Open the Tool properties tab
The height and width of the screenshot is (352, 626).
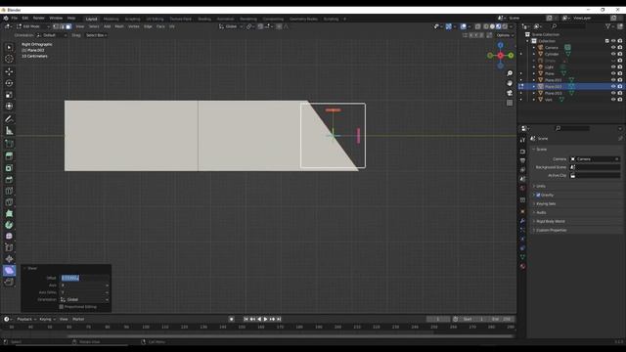[522, 141]
